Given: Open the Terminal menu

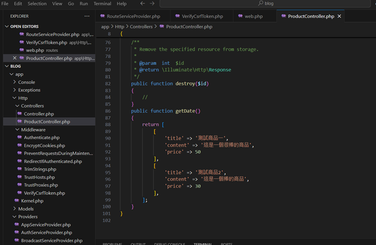Looking at the screenshot, I should point(102,4).
